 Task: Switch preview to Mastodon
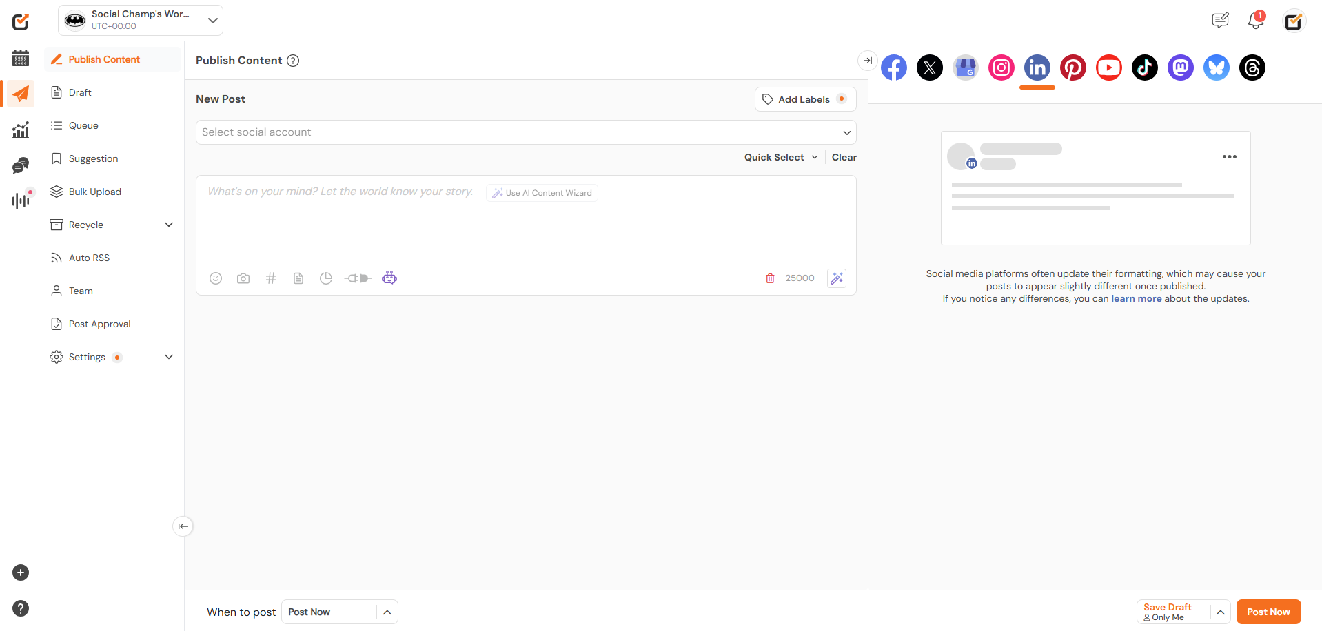(x=1181, y=68)
